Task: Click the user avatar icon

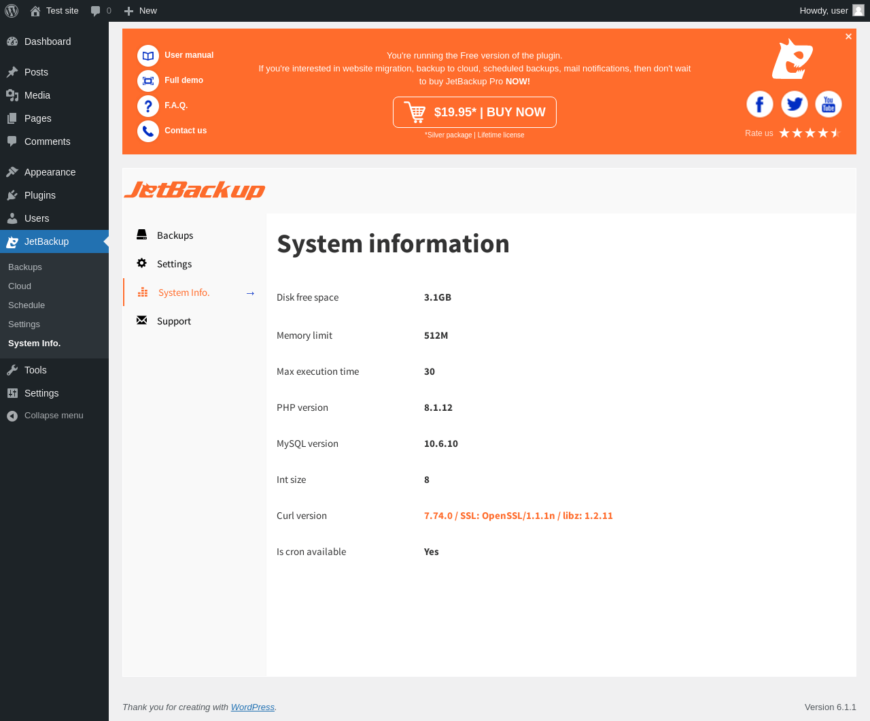Action: tap(858, 10)
